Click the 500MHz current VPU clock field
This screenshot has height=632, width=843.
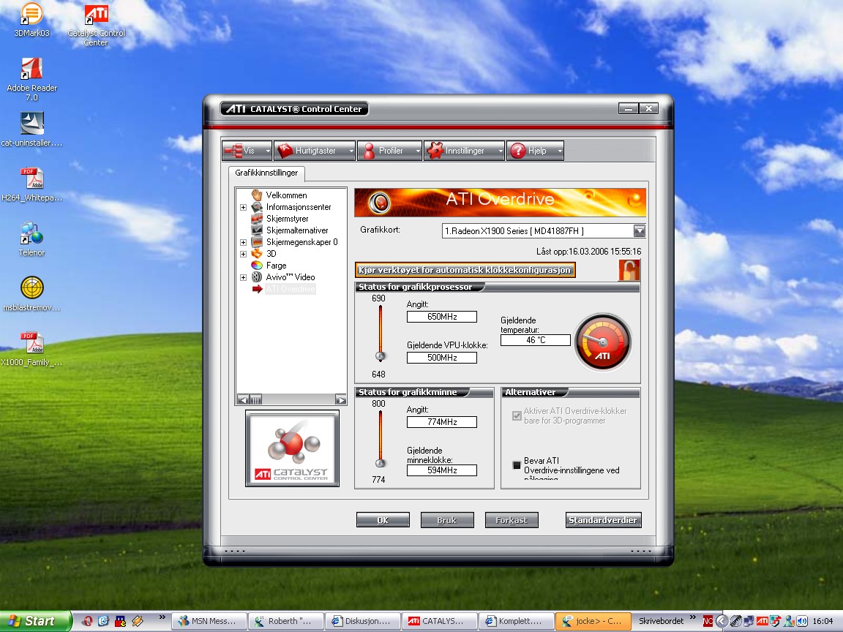click(x=442, y=358)
